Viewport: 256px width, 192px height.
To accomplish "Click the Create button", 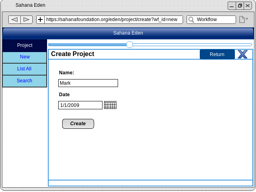I will click(78, 124).
